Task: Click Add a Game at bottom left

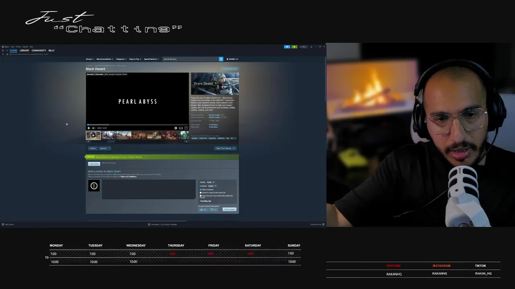Action: point(8,224)
